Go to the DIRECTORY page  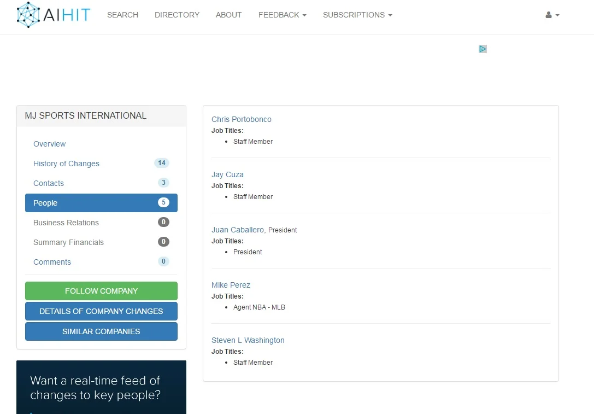pos(177,15)
